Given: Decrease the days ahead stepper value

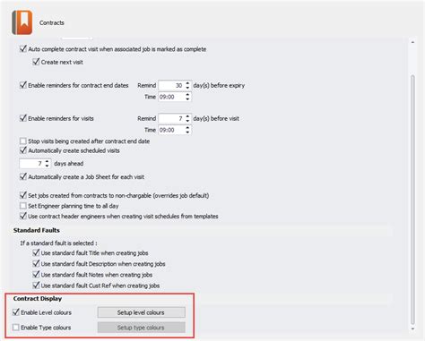Looking at the screenshot, I should [x=47, y=166].
